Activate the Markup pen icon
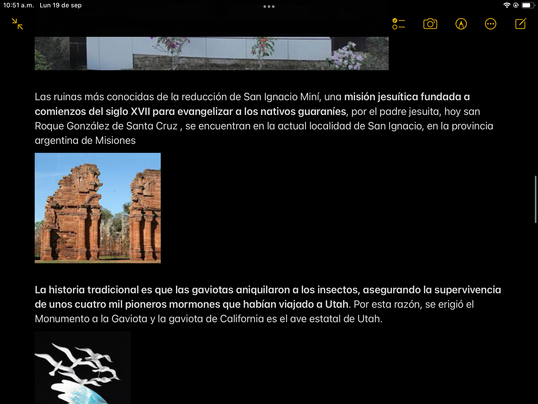538x404 pixels. click(461, 24)
